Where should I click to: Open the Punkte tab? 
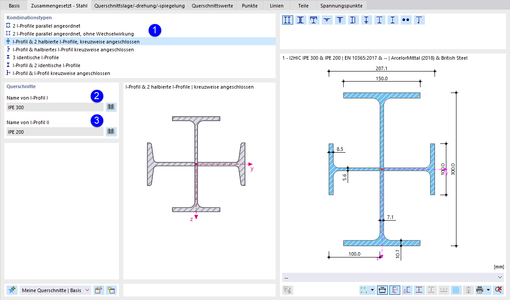coord(250,6)
